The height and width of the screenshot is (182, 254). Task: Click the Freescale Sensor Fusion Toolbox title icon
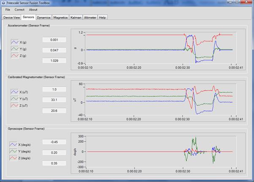3,3
